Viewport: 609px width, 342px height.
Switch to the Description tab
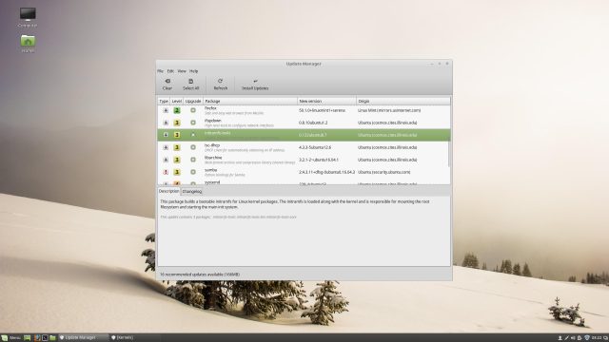click(x=169, y=192)
